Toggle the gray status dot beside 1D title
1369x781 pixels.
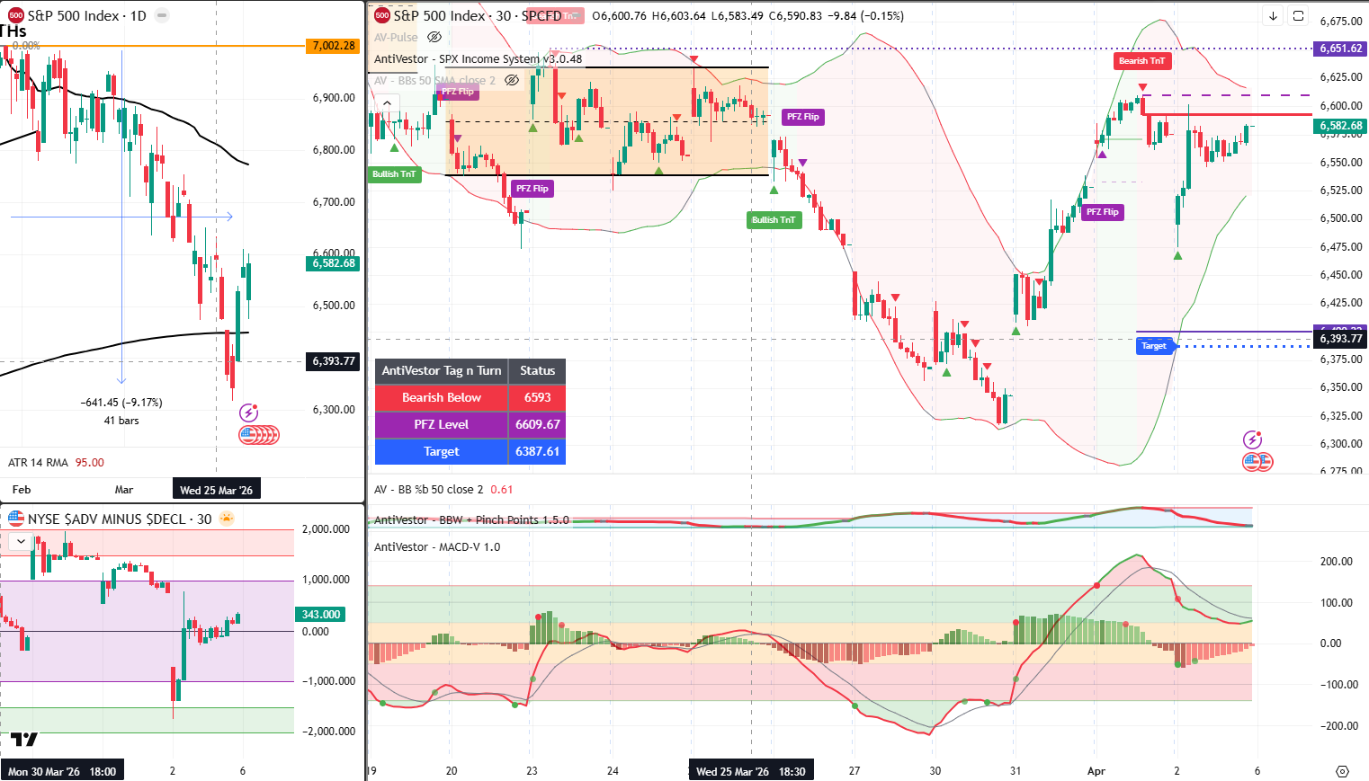(x=161, y=16)
